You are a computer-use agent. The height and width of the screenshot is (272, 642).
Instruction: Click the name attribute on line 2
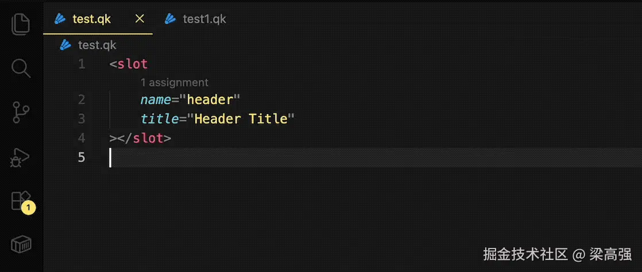pos(156,100)
